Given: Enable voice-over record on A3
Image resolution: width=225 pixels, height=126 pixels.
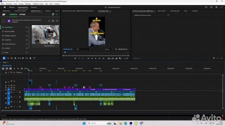Looking at the screenshot, I should (x=20, y=102).
